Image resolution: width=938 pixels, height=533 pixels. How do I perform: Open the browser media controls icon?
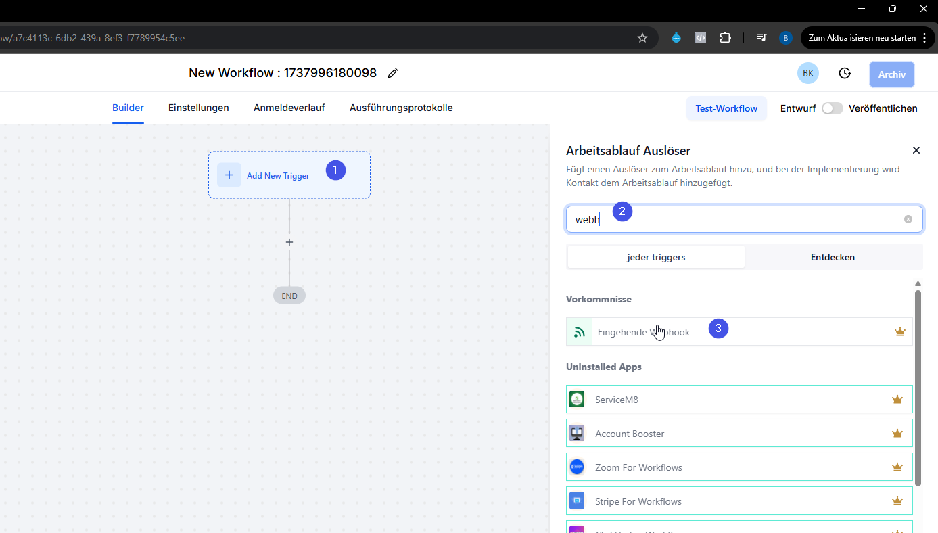761,38
